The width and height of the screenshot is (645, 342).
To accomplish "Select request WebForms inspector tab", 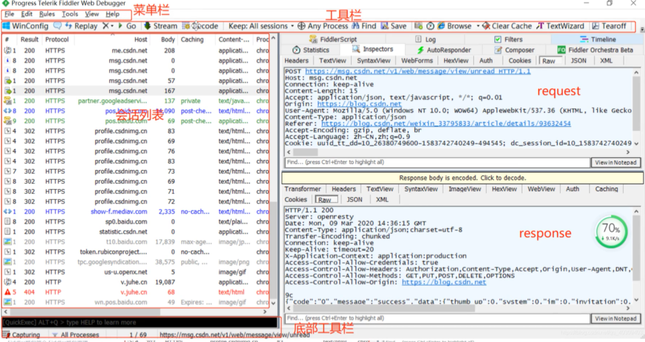I will pos(417,60).
